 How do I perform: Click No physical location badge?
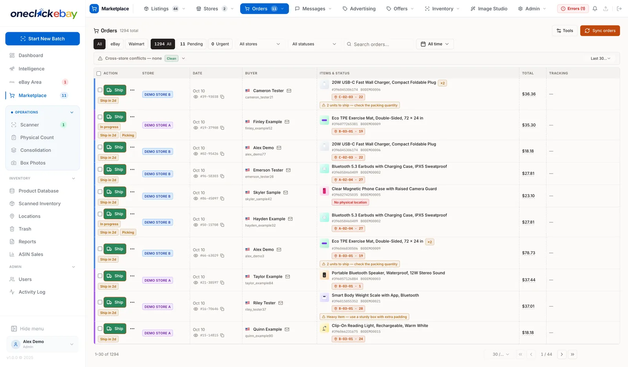[x=351, y=203]
